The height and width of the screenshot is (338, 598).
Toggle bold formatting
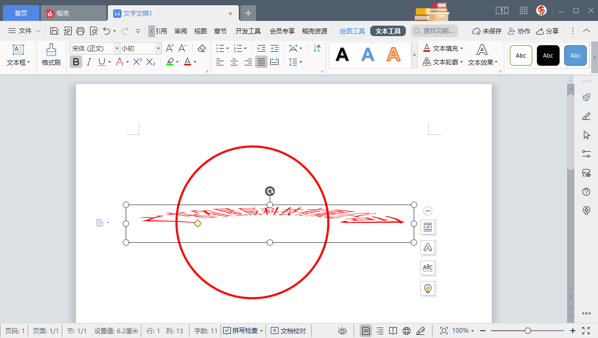[x=76, y=62]
